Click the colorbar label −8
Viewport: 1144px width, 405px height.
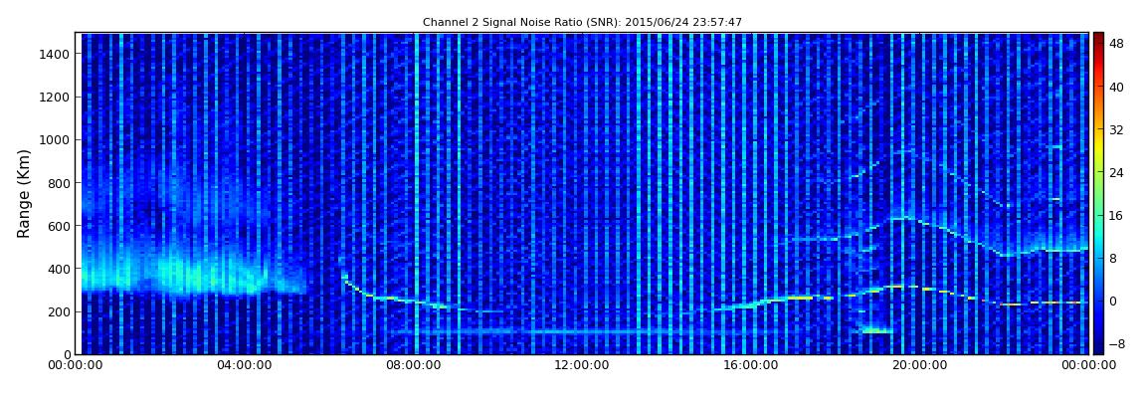coord(1115,343)
